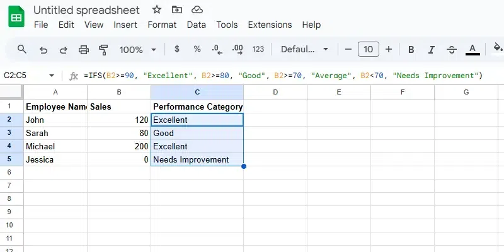Move the document with folder icon
Viewport: 504px width, 252px height.
click(176, 10)
